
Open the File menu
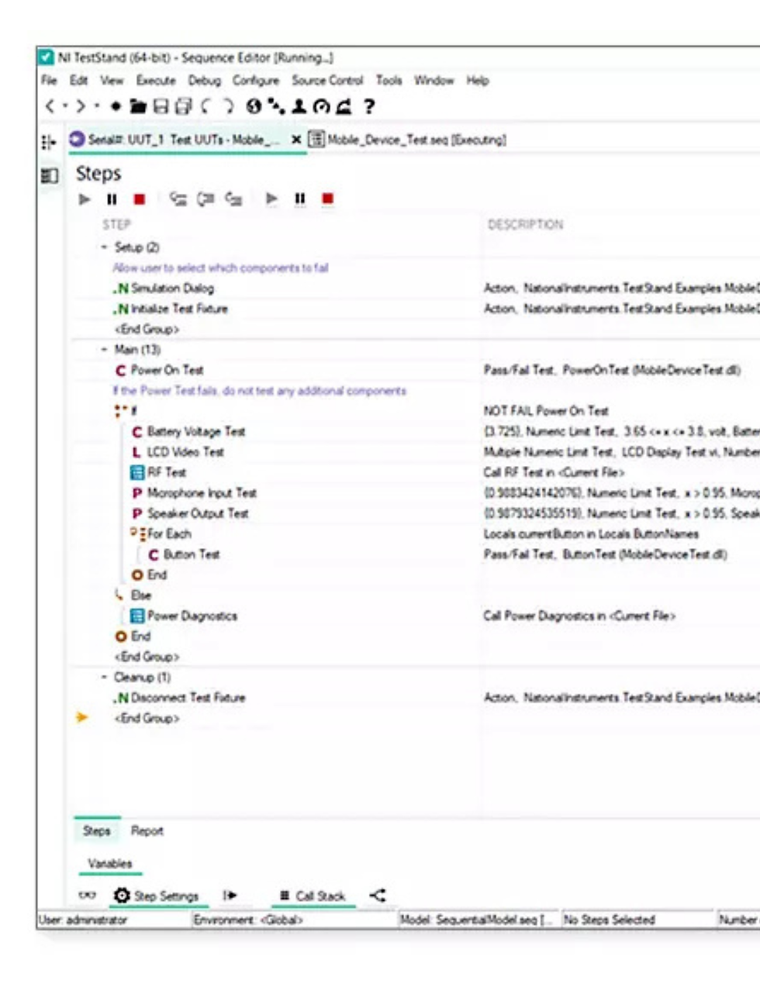(49, 81)
